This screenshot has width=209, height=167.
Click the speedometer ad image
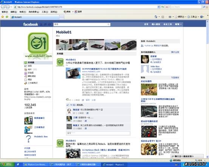coord(149,131)
